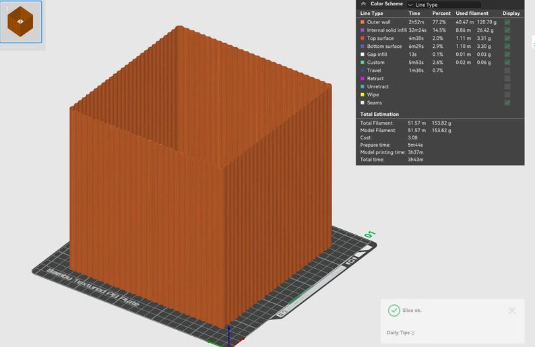Click the red Top surface color swatch
This screenshot has height=347, width=535.
click(x=363, y=38)
